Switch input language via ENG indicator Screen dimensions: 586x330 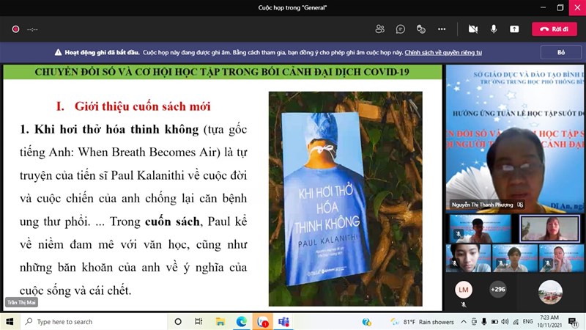click(527, 321)
